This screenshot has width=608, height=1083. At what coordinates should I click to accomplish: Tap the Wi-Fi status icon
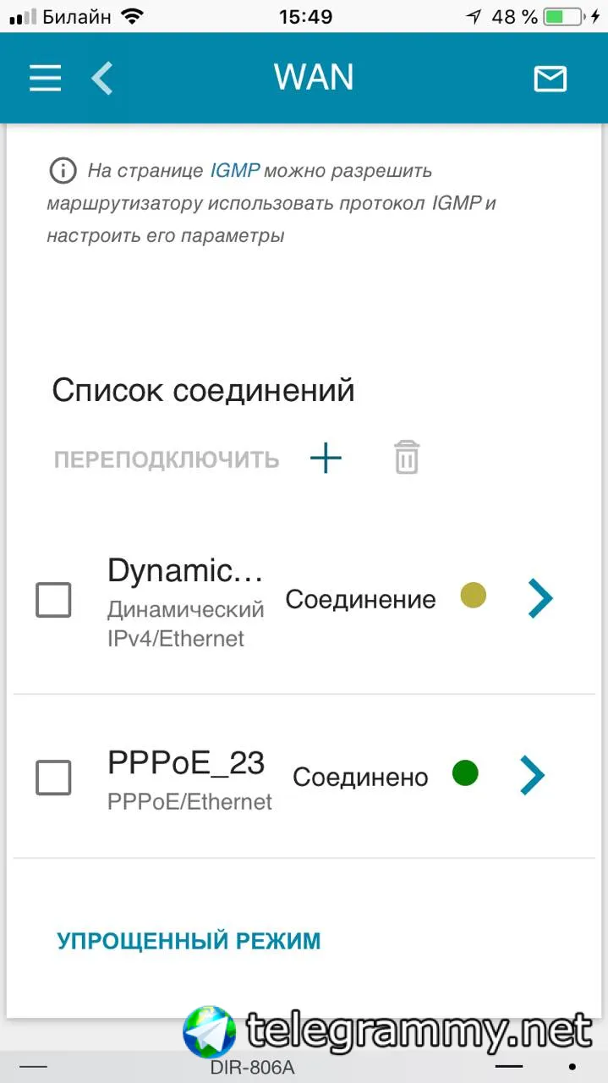[x=132, y=16]
